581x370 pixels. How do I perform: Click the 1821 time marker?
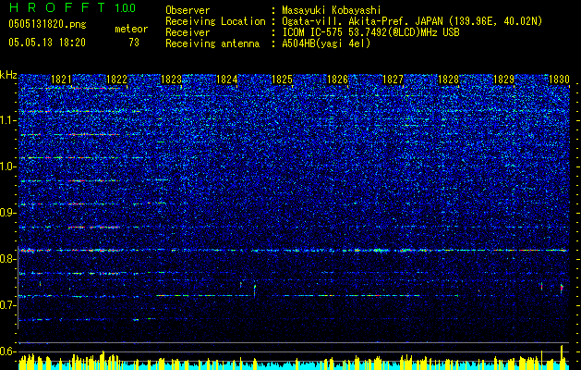tap(61, 80)
